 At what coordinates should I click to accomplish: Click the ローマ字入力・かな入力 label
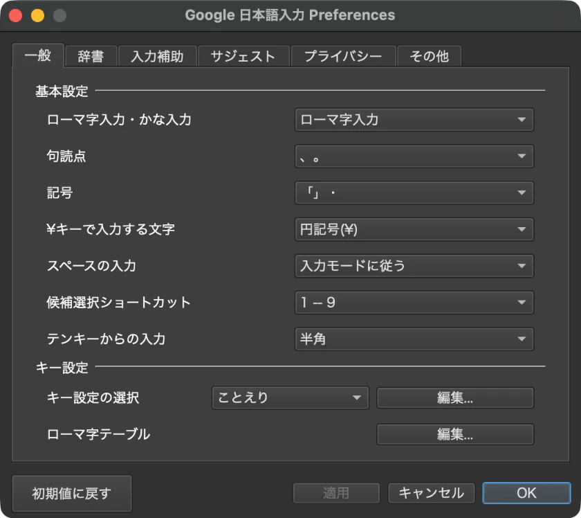(x=119, y=120)
